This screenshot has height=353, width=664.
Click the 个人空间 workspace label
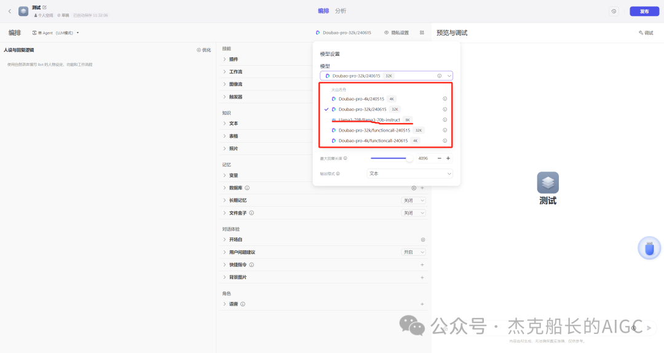click(44, 15)
